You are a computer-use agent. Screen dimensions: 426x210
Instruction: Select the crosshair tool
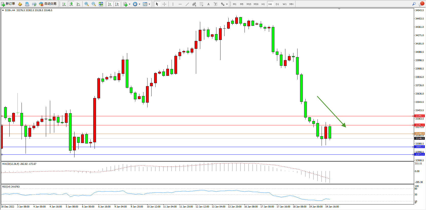pos(164,4)
